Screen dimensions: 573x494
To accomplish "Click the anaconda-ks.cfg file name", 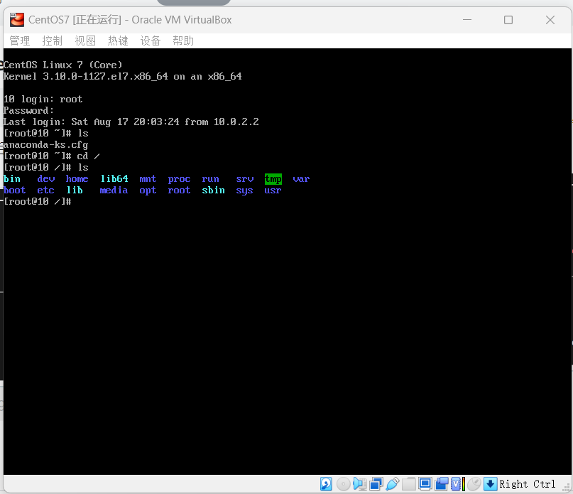I will point(46,145).
